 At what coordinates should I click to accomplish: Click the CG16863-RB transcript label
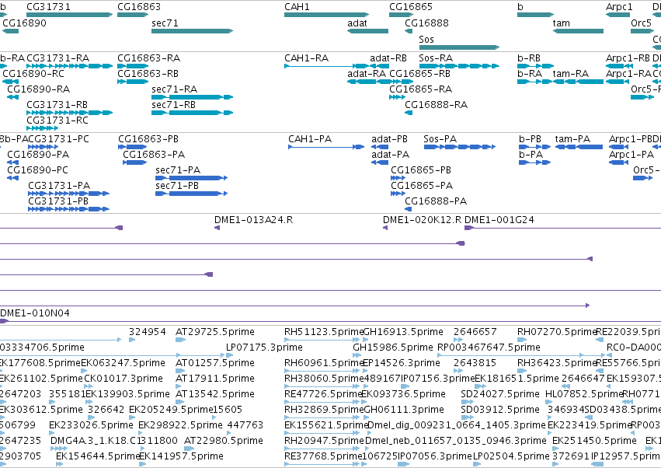coord(148,73)
